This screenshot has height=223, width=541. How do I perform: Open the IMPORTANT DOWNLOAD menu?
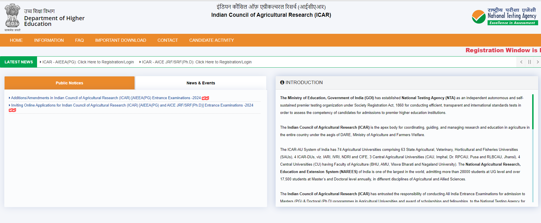coord(121,40)
